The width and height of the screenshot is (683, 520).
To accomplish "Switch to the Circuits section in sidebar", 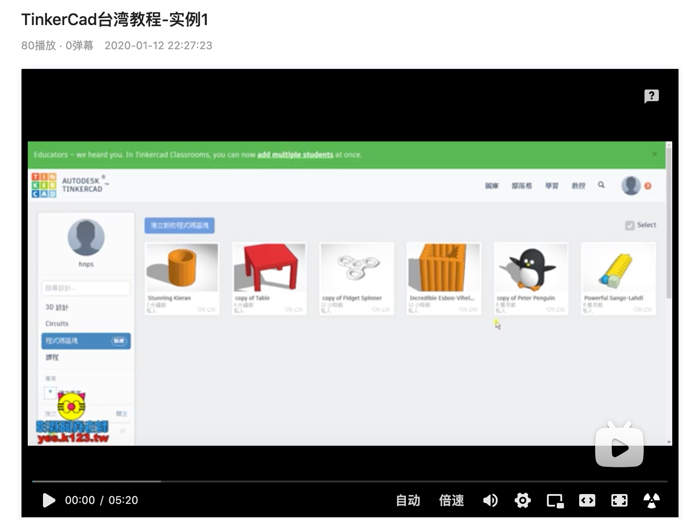I will click(x=57, y=323).
